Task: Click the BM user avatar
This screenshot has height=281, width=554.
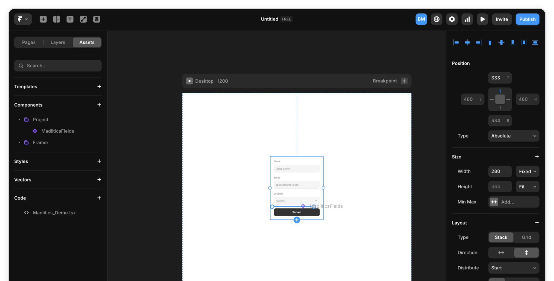Action: point(421,19)
